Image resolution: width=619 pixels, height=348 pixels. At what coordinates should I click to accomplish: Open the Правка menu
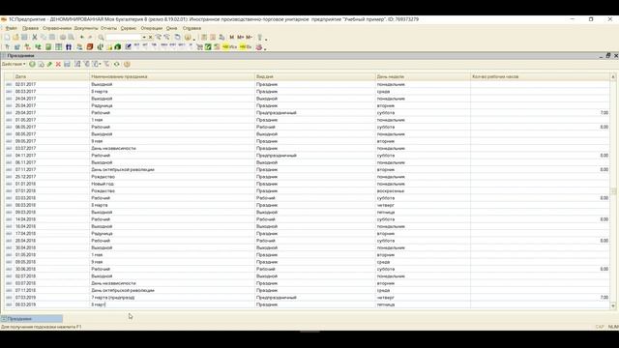click(30, 28)
